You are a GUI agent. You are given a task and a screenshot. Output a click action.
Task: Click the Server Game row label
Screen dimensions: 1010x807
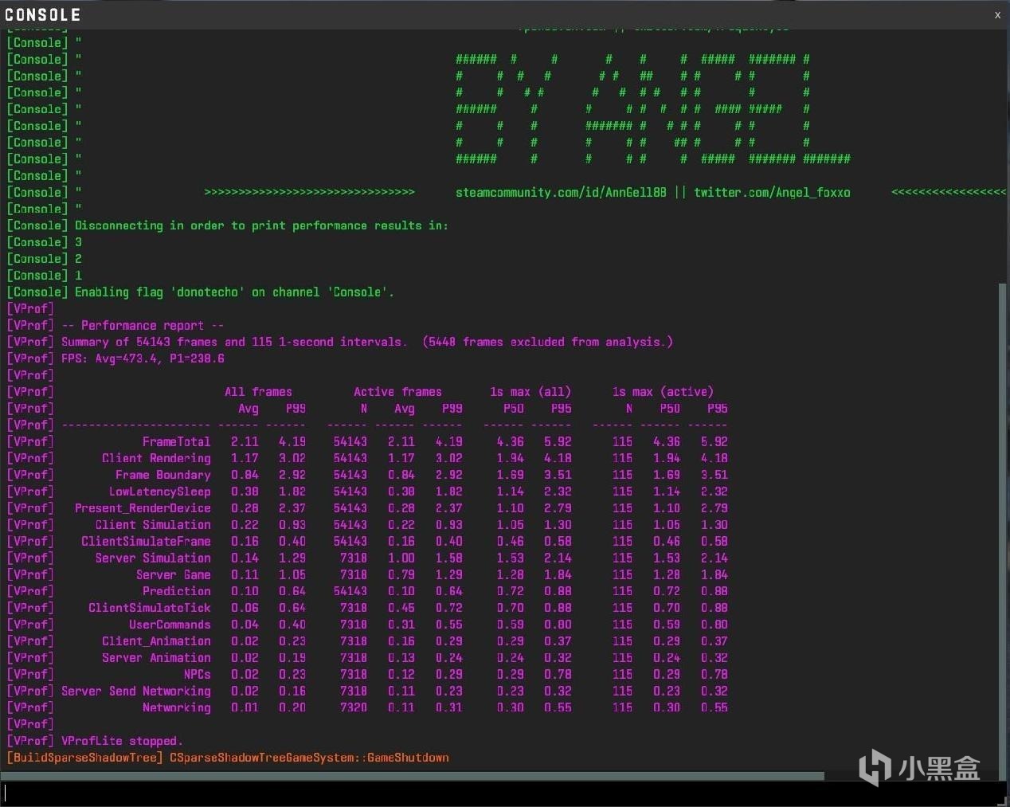point(174,574)
